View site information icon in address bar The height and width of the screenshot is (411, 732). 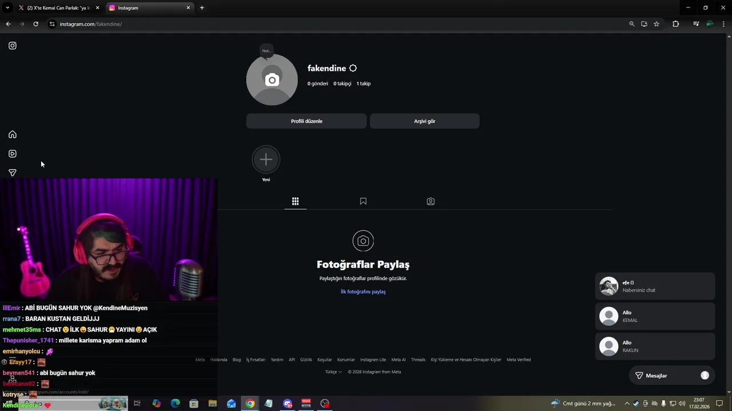point(52,24)
